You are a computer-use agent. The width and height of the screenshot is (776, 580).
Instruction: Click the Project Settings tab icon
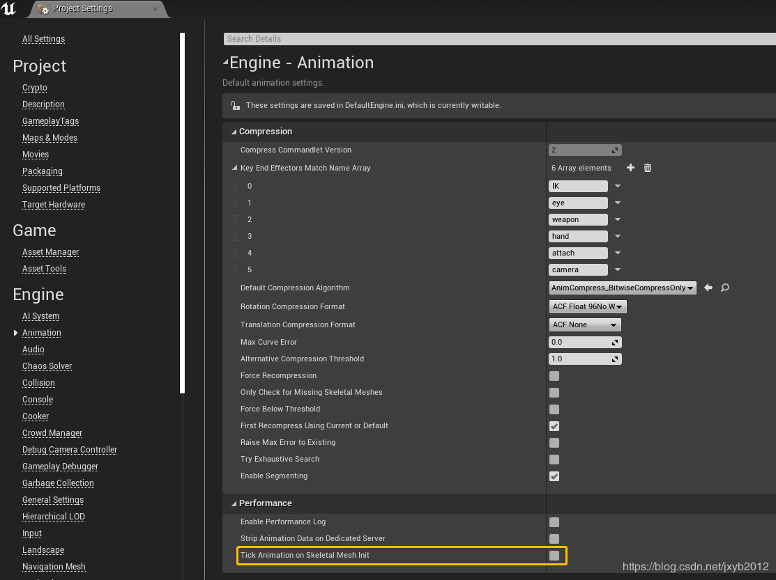[43, 9]
